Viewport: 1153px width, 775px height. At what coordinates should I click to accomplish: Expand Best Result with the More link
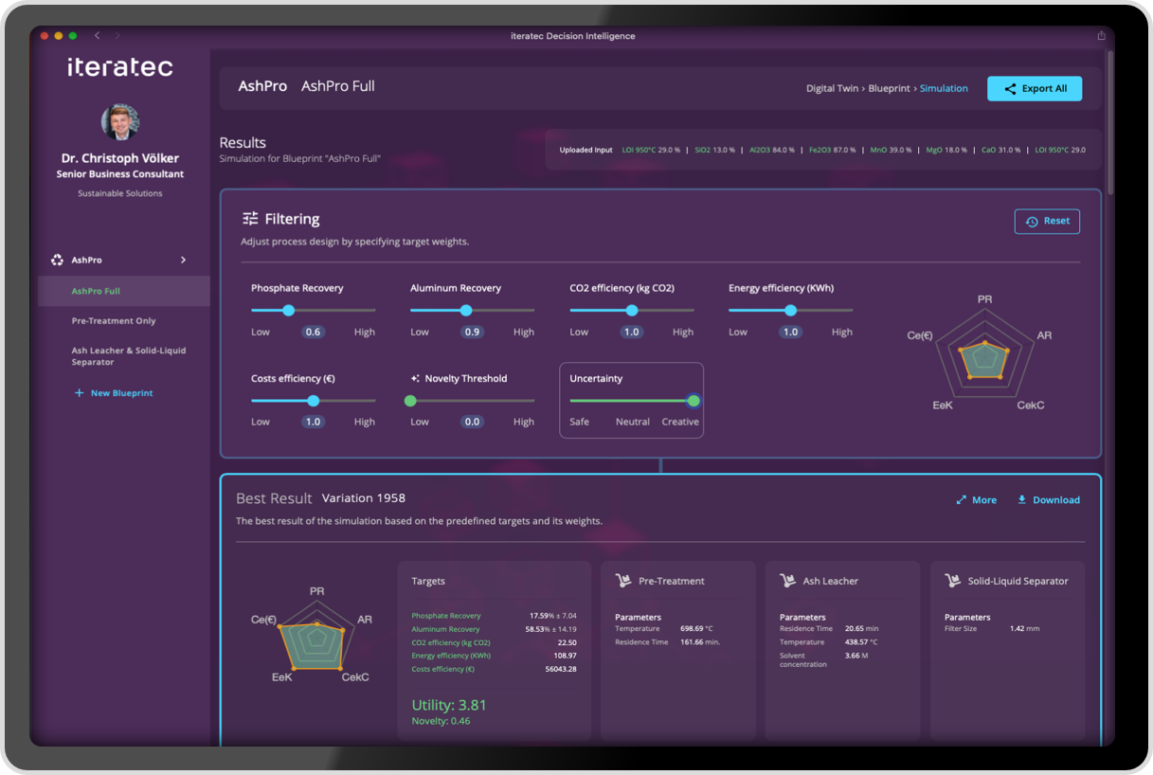pos(976,500)
